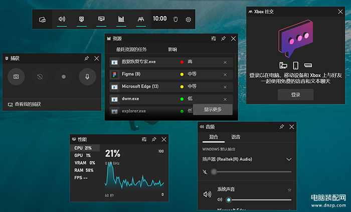Toggle the Performance widget from Game Bar toolbar
Image resolution: width=351 pixels, height=212 pixels.
pos(101,19)
